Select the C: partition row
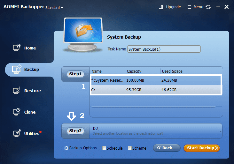 click(156, 90)
